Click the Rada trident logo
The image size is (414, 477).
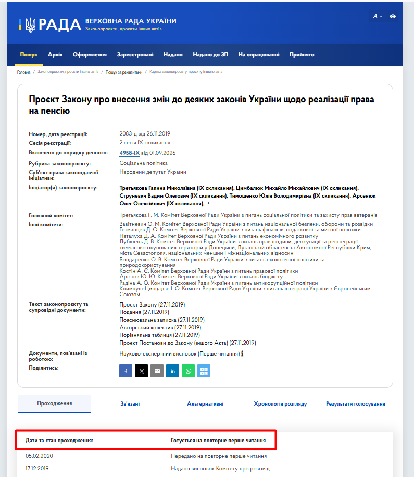30,25
